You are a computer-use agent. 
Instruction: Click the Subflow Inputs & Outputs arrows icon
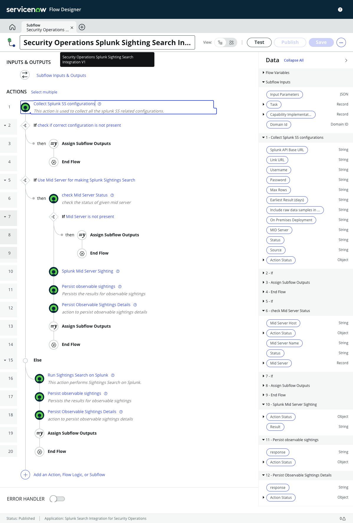25,75
